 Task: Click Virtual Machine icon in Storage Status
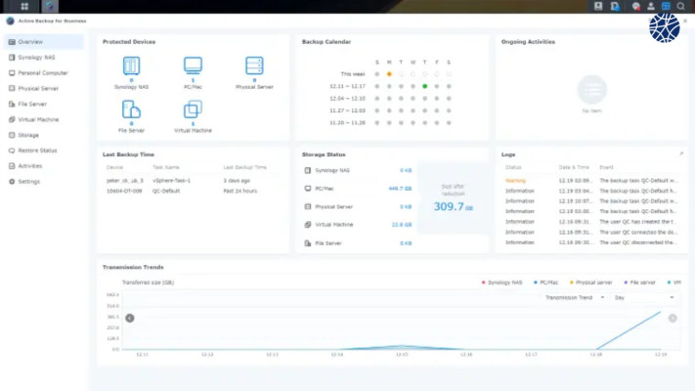(308, 225)
